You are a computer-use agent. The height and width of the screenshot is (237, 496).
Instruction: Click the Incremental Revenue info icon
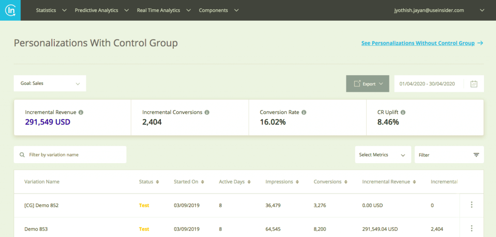(x=81, y=112)
